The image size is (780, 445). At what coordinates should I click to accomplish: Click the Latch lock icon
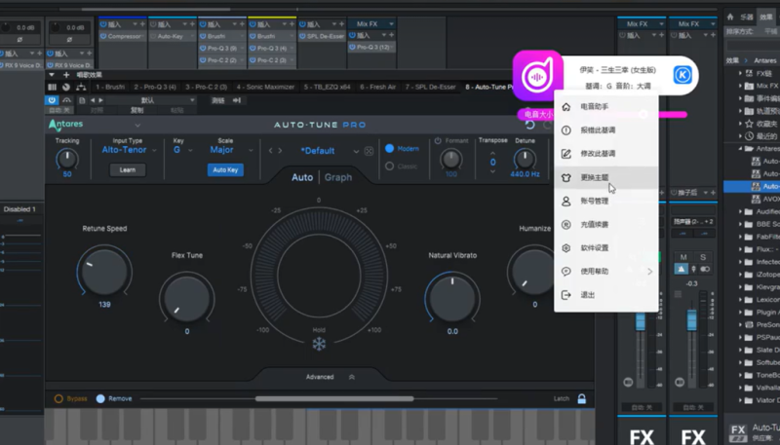[581, 399]
